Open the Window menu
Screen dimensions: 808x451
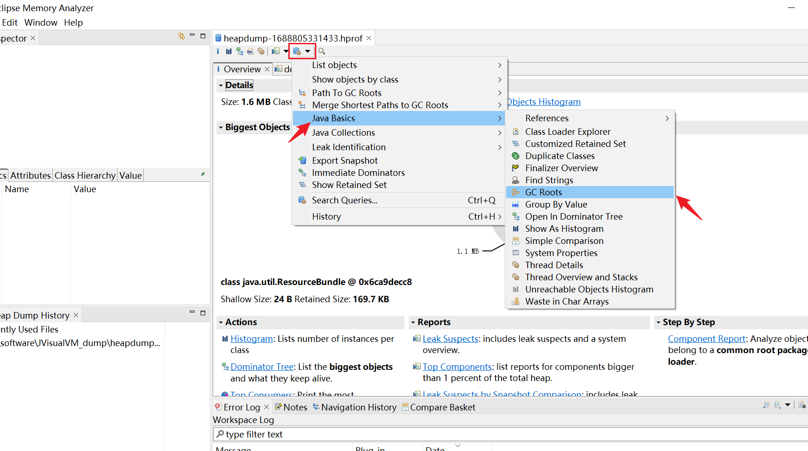41,22
